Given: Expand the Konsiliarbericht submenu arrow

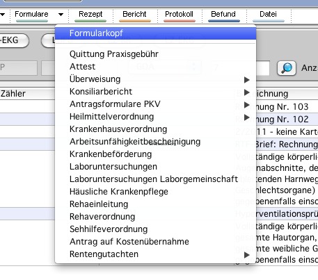Looking at the screenshot, I should coord(247,92).
